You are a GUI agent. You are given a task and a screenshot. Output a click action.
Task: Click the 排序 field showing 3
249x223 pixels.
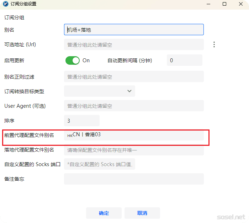point(82,121)
